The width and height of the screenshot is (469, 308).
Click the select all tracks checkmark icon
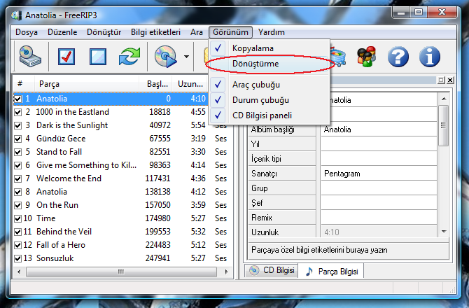[x=66, y=56]
